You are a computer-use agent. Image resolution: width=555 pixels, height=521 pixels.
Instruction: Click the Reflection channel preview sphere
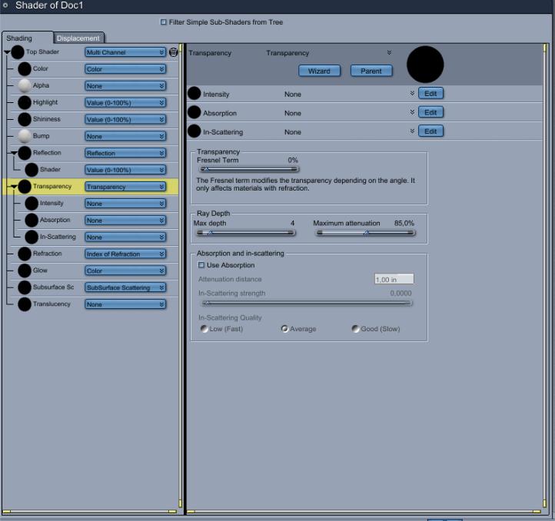pyautogui.click(x=25, y=153)
